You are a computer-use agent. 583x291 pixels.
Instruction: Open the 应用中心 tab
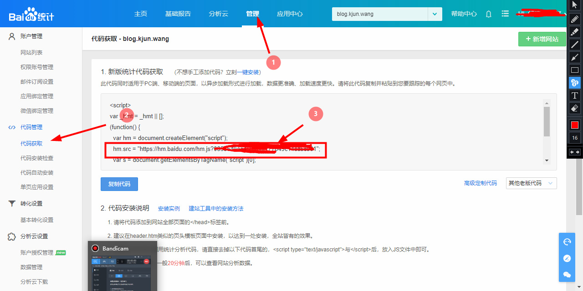pyautogui.click(x=290, y=14)
